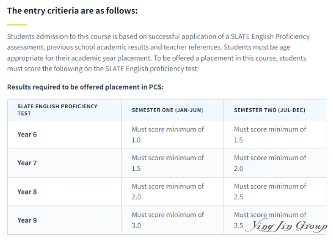Click the Year 7 row label

[27, 163]
